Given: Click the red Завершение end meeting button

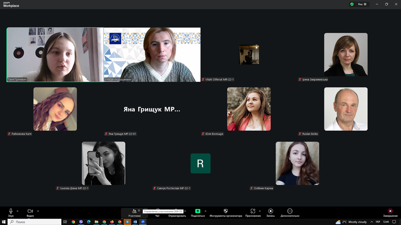Looking at the screenshot, I should coord(390,212).
